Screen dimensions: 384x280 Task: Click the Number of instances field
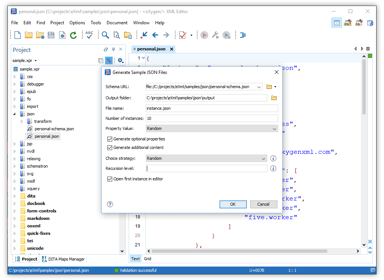(x=212, y=118)
